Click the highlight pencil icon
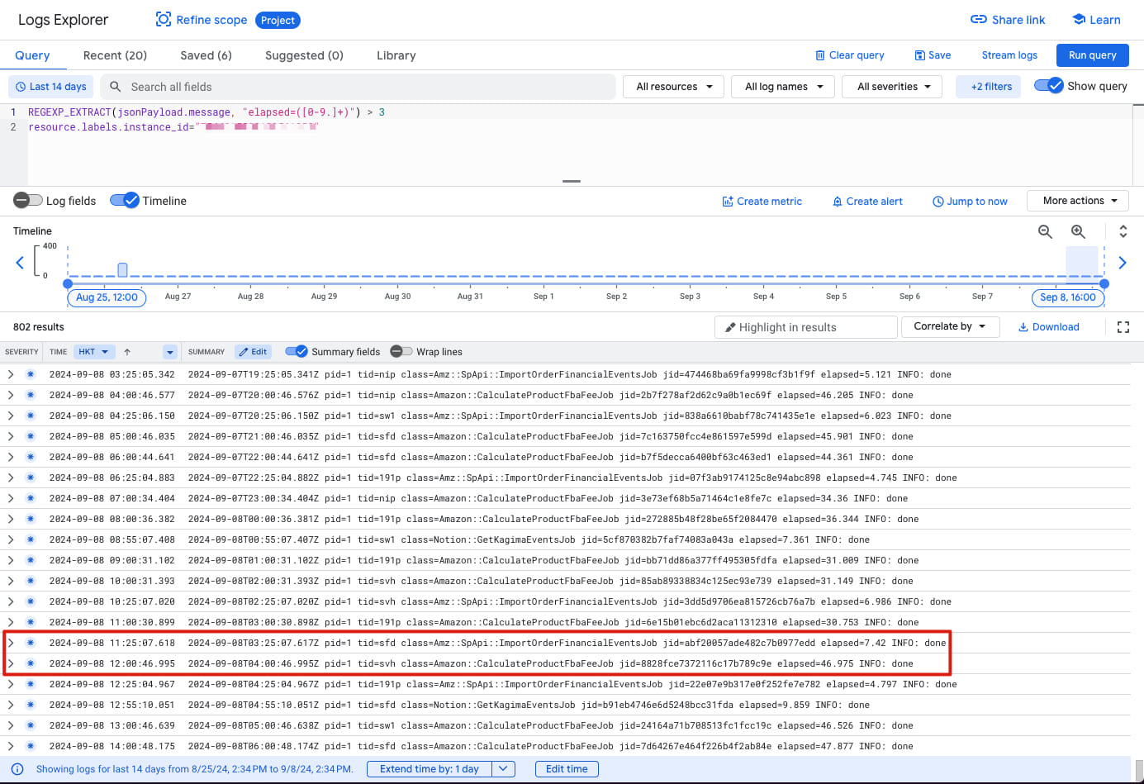 (730, 327)
